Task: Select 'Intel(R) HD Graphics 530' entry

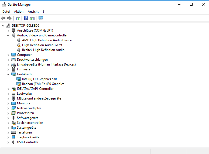Action: point(39,79)
